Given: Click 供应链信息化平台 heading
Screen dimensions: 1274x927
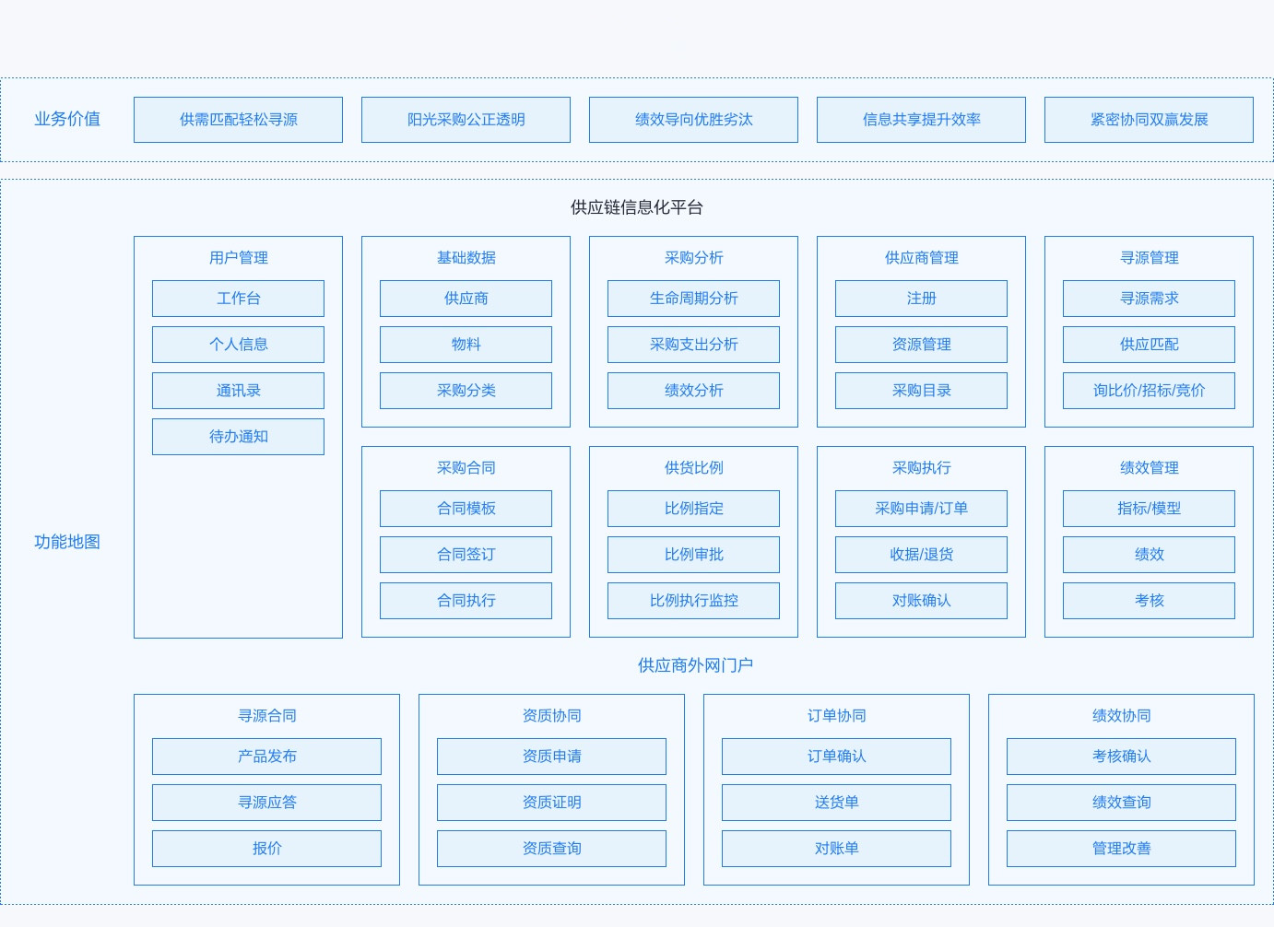Looking at the screenshot, I should click(x=637, y=207).
